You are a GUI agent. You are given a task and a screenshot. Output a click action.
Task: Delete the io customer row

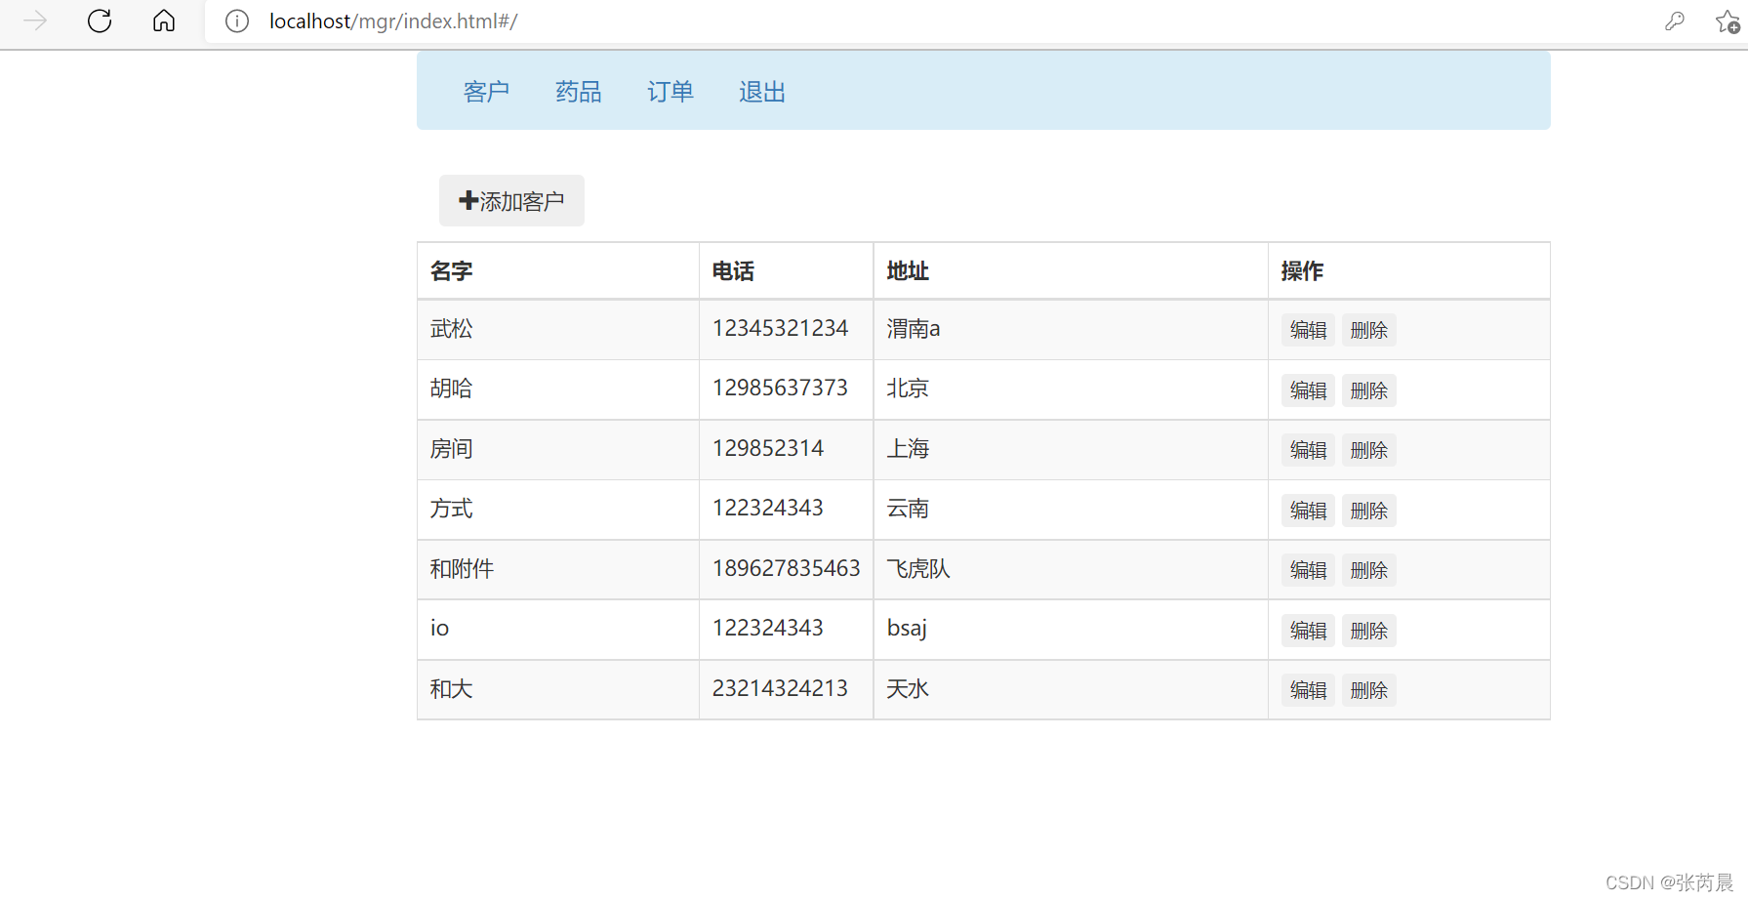(1368, 631)
